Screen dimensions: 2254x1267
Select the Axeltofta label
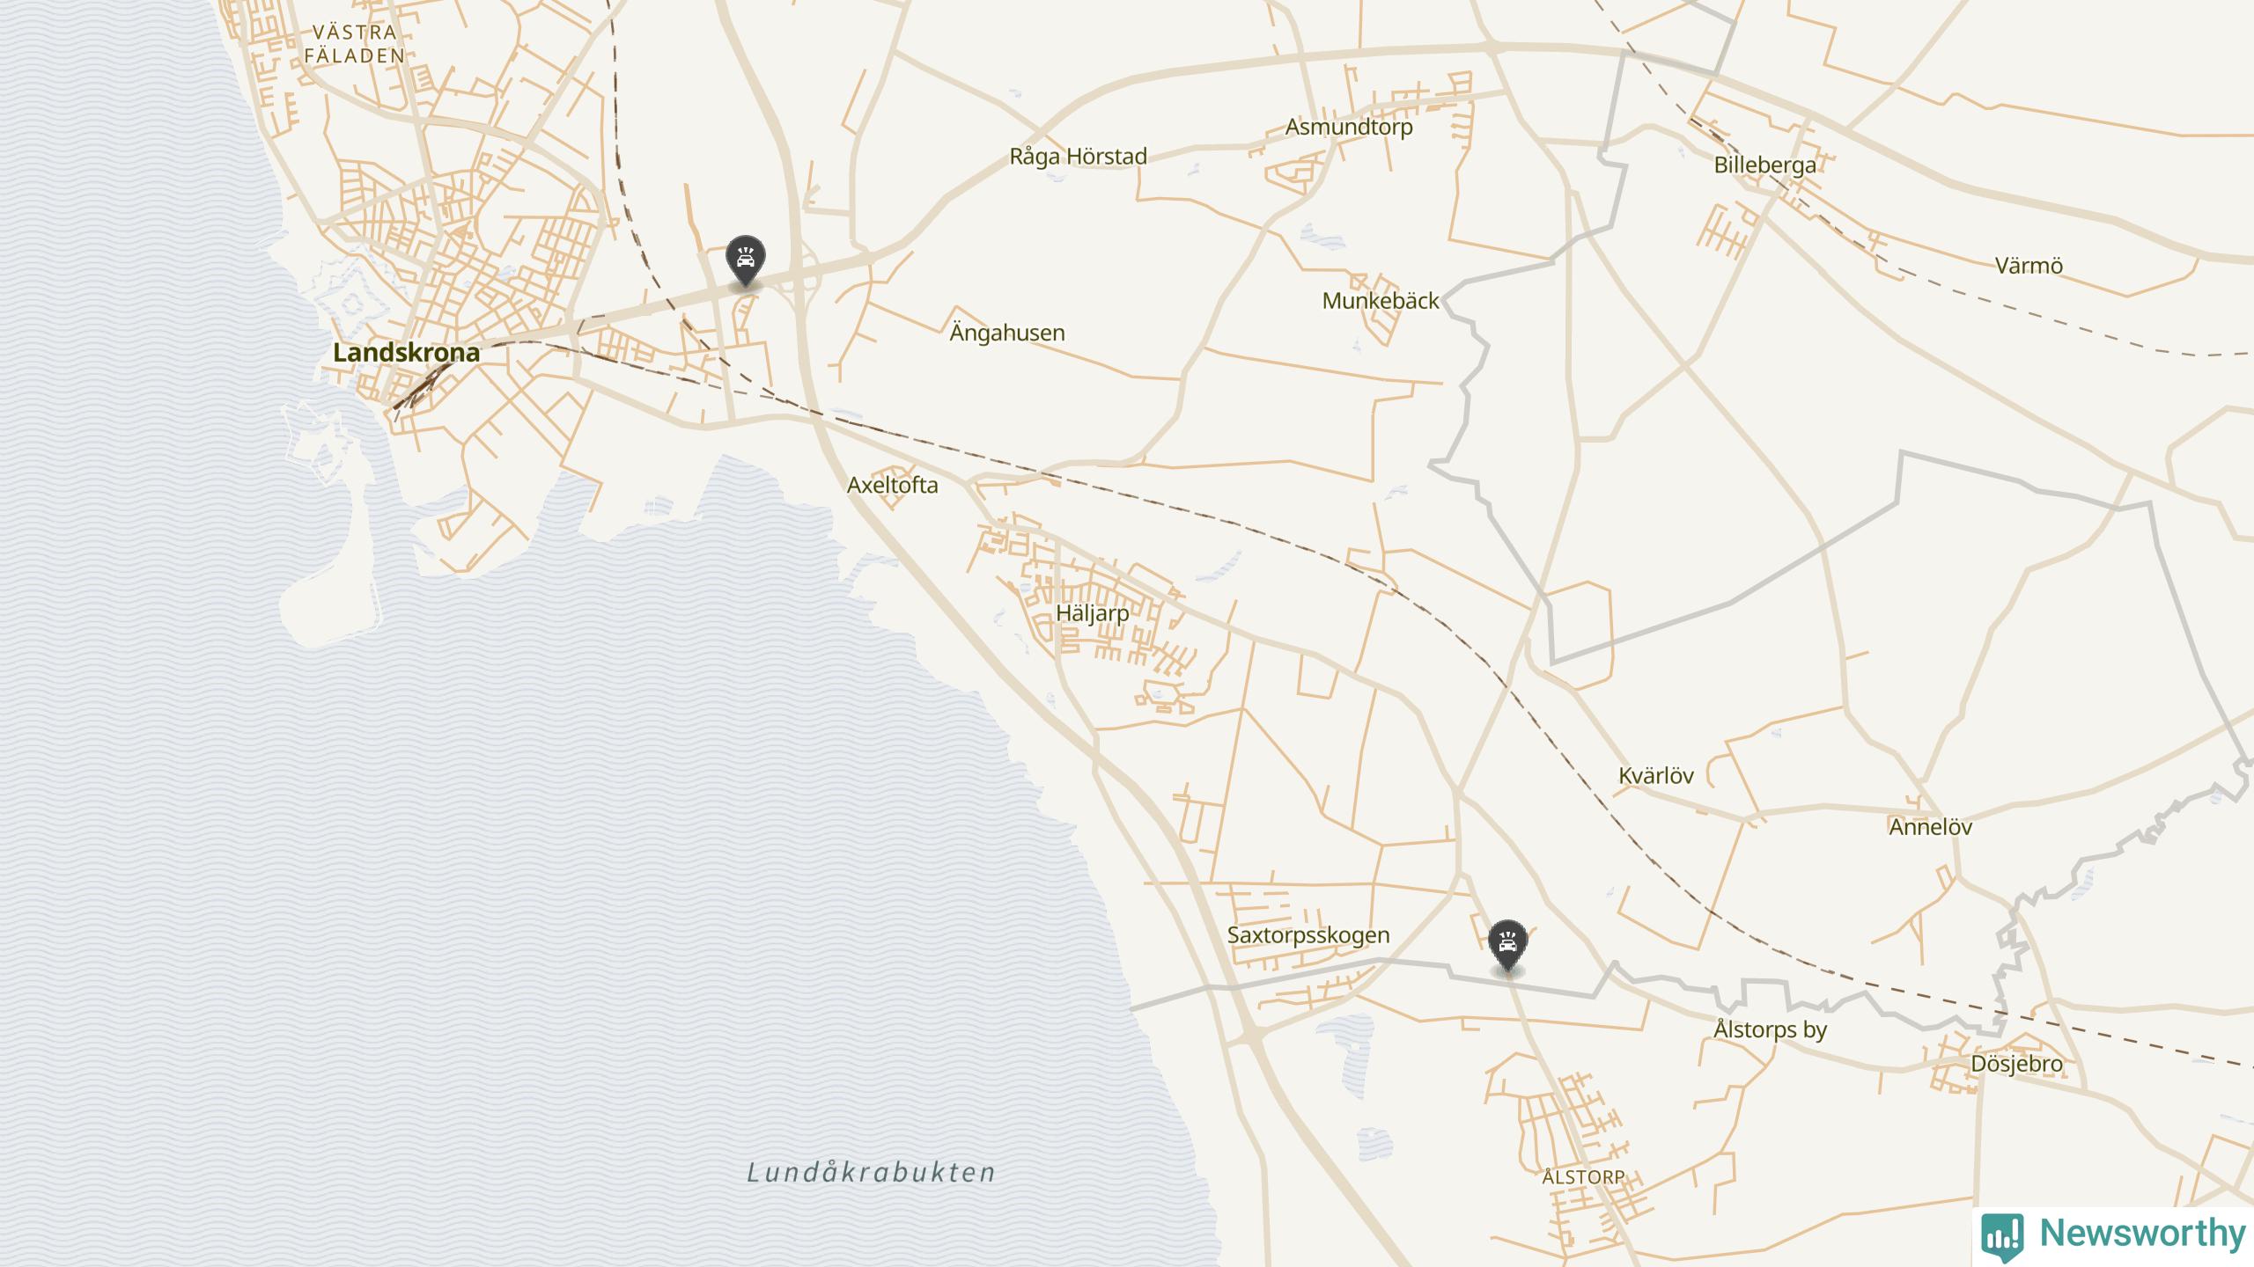point(892,486)
